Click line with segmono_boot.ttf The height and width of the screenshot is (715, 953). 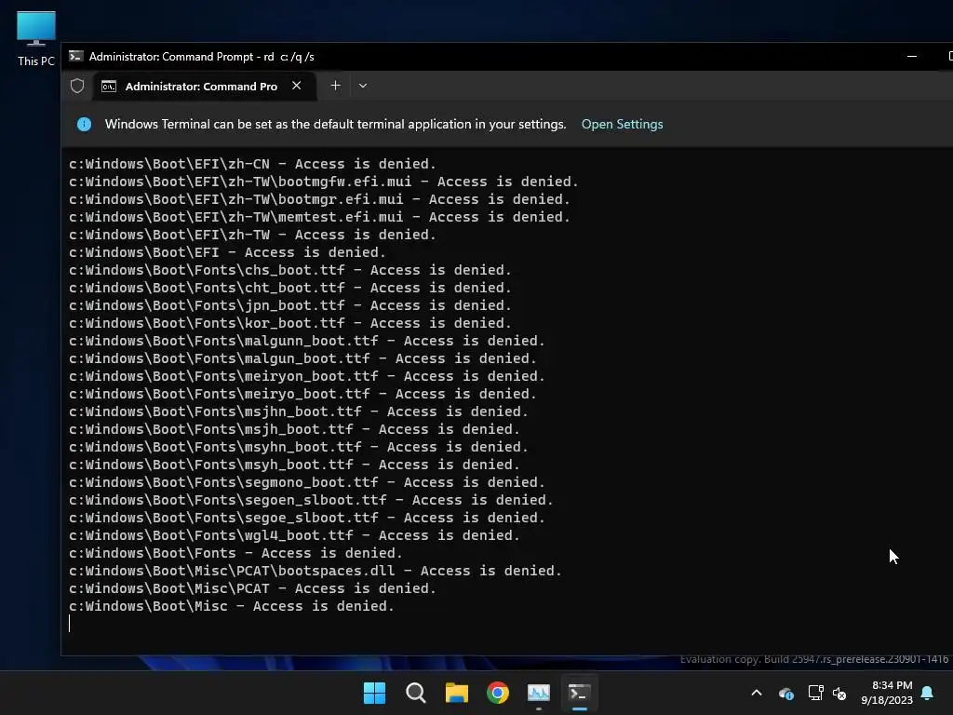(x=307, y=482)
